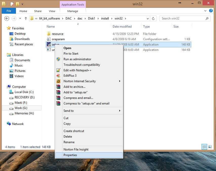The width and height of the screenshot is (216, 171).
Task: Click the Music library note icon
Action: [x=11, y=65]
